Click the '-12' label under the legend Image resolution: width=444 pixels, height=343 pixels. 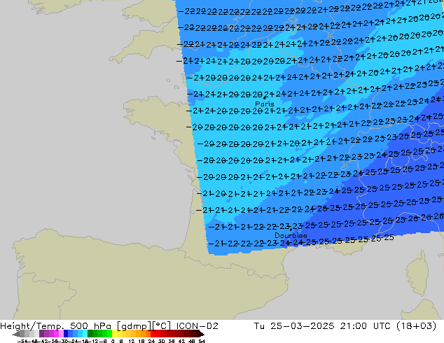(92, 341)
